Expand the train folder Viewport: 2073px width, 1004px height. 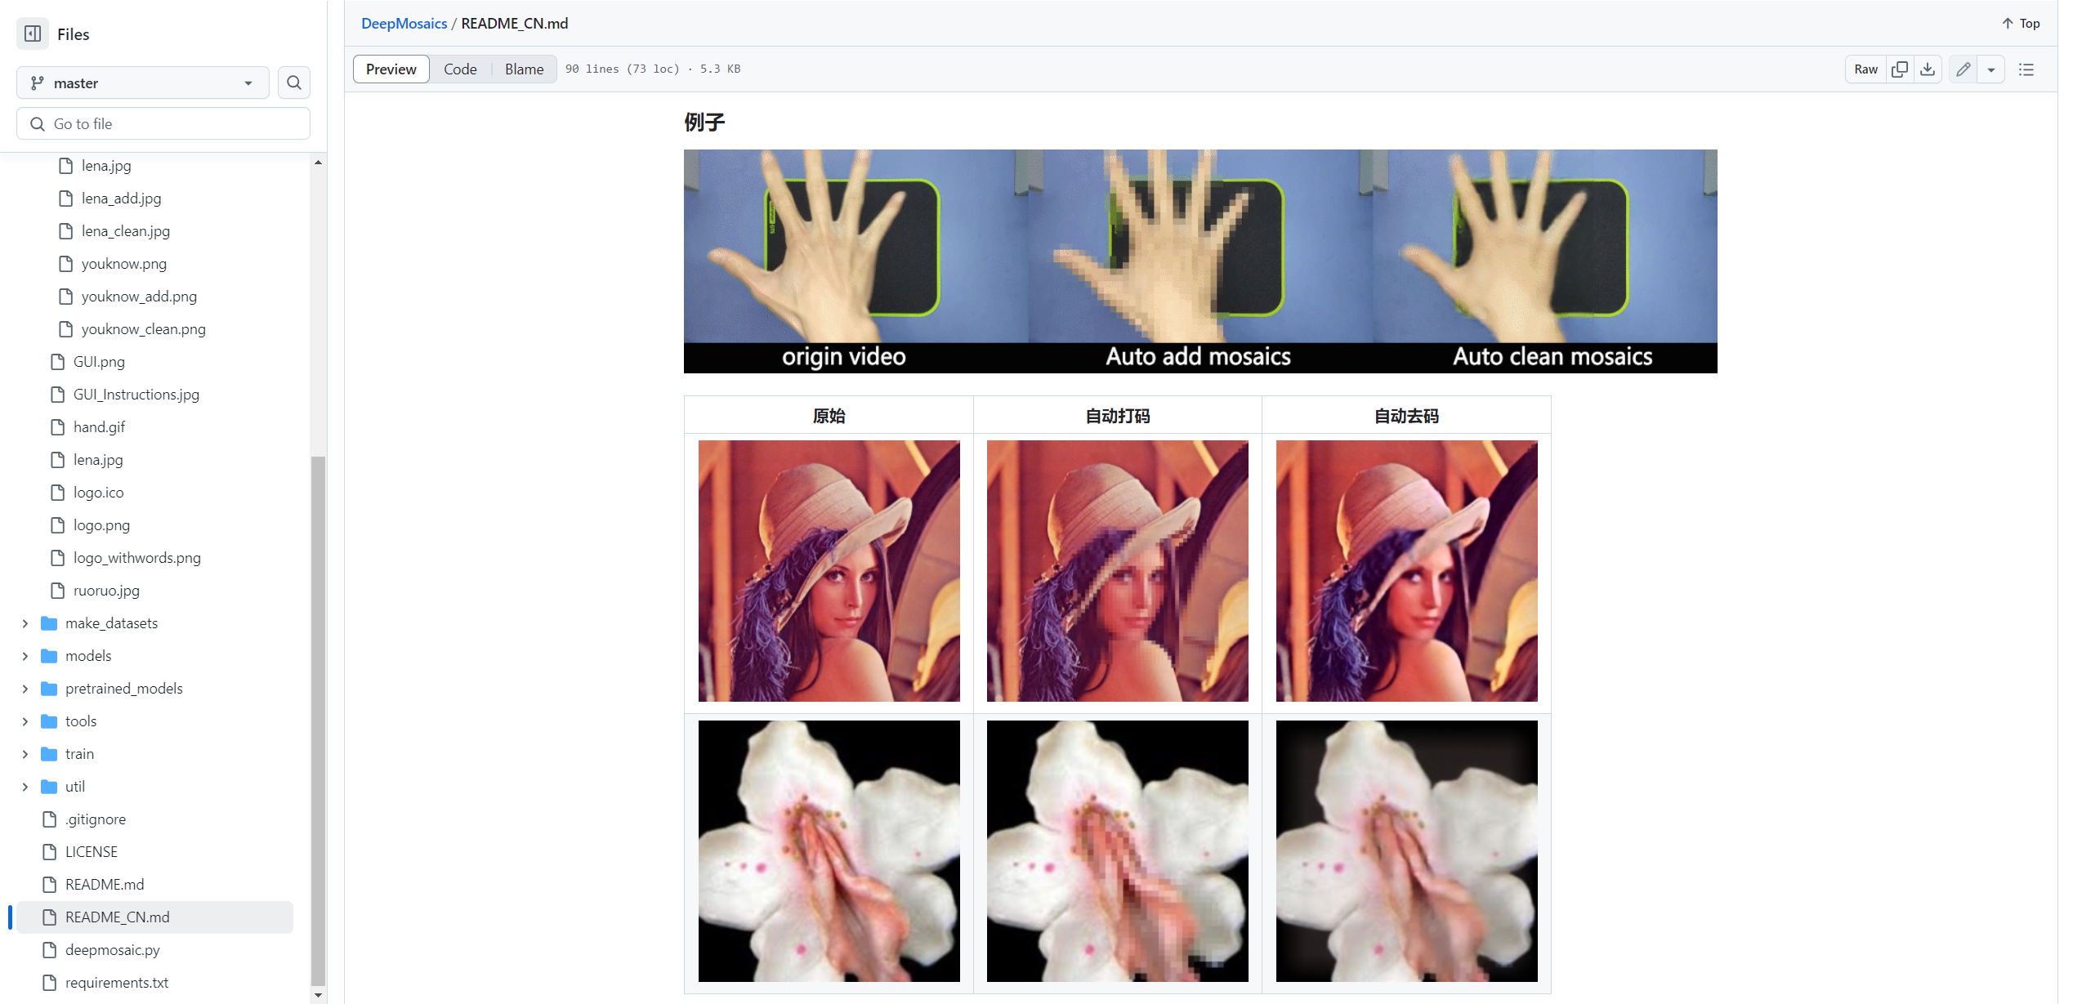click(25, 754)
